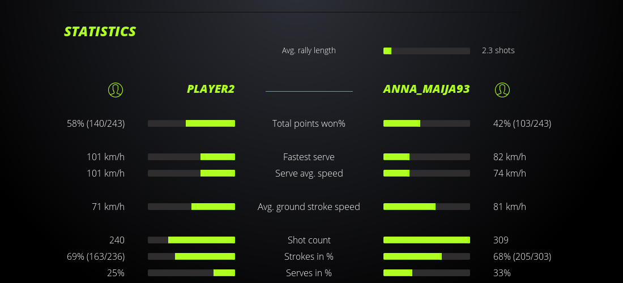Click the STATISTICS heading

click(x=100, y=32)
